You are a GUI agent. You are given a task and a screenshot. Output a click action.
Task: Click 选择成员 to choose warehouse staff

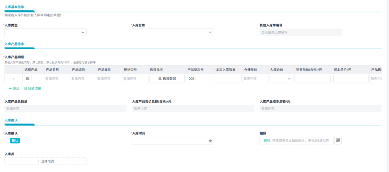click(45, 161)
